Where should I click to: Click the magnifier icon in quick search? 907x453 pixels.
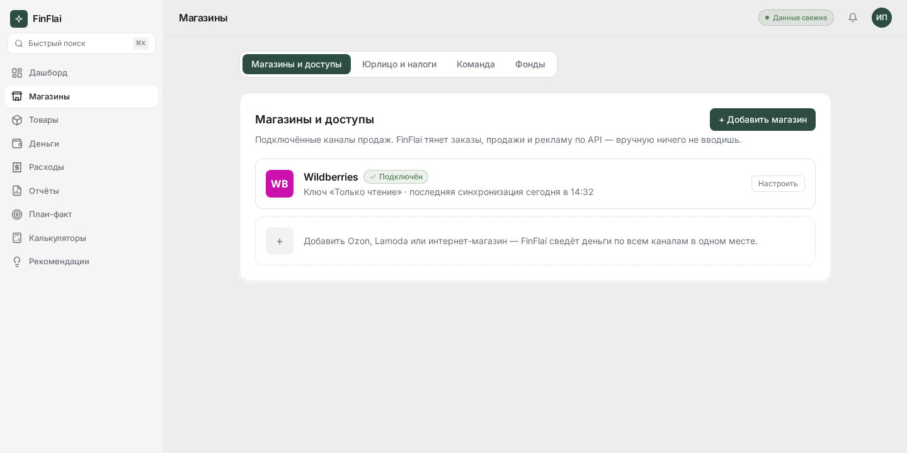coord(19,43)
